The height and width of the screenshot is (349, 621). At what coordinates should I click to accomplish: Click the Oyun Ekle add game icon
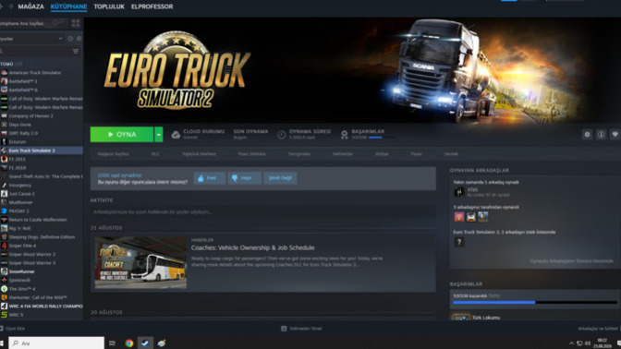click(x=2, y=329)
